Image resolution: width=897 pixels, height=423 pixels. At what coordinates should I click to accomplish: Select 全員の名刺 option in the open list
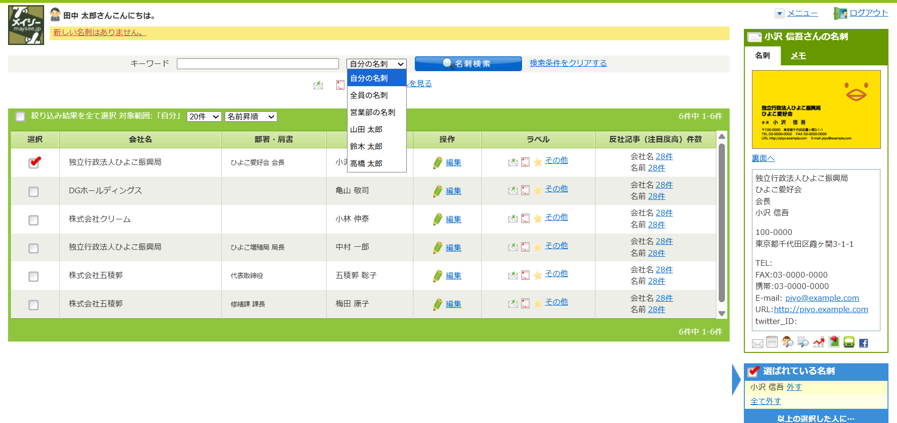tap(369, 95)
